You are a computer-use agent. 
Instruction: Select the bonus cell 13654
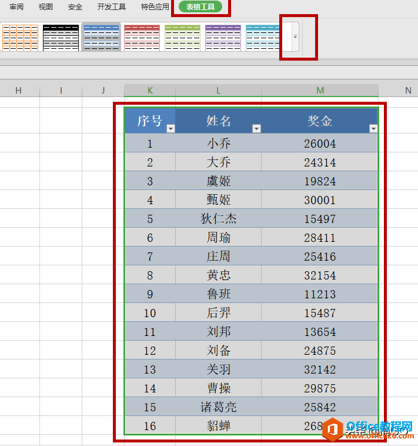click(x=320, y=331)
